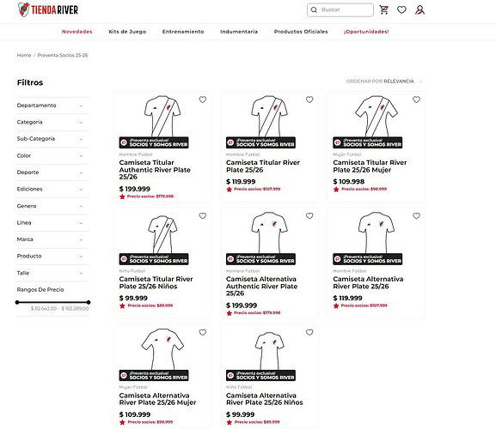This screenshot has width=496, height=429.
Task: Open Camiseta Titular Authentic River Plate 25/26 title
Action: pos(155,170)
